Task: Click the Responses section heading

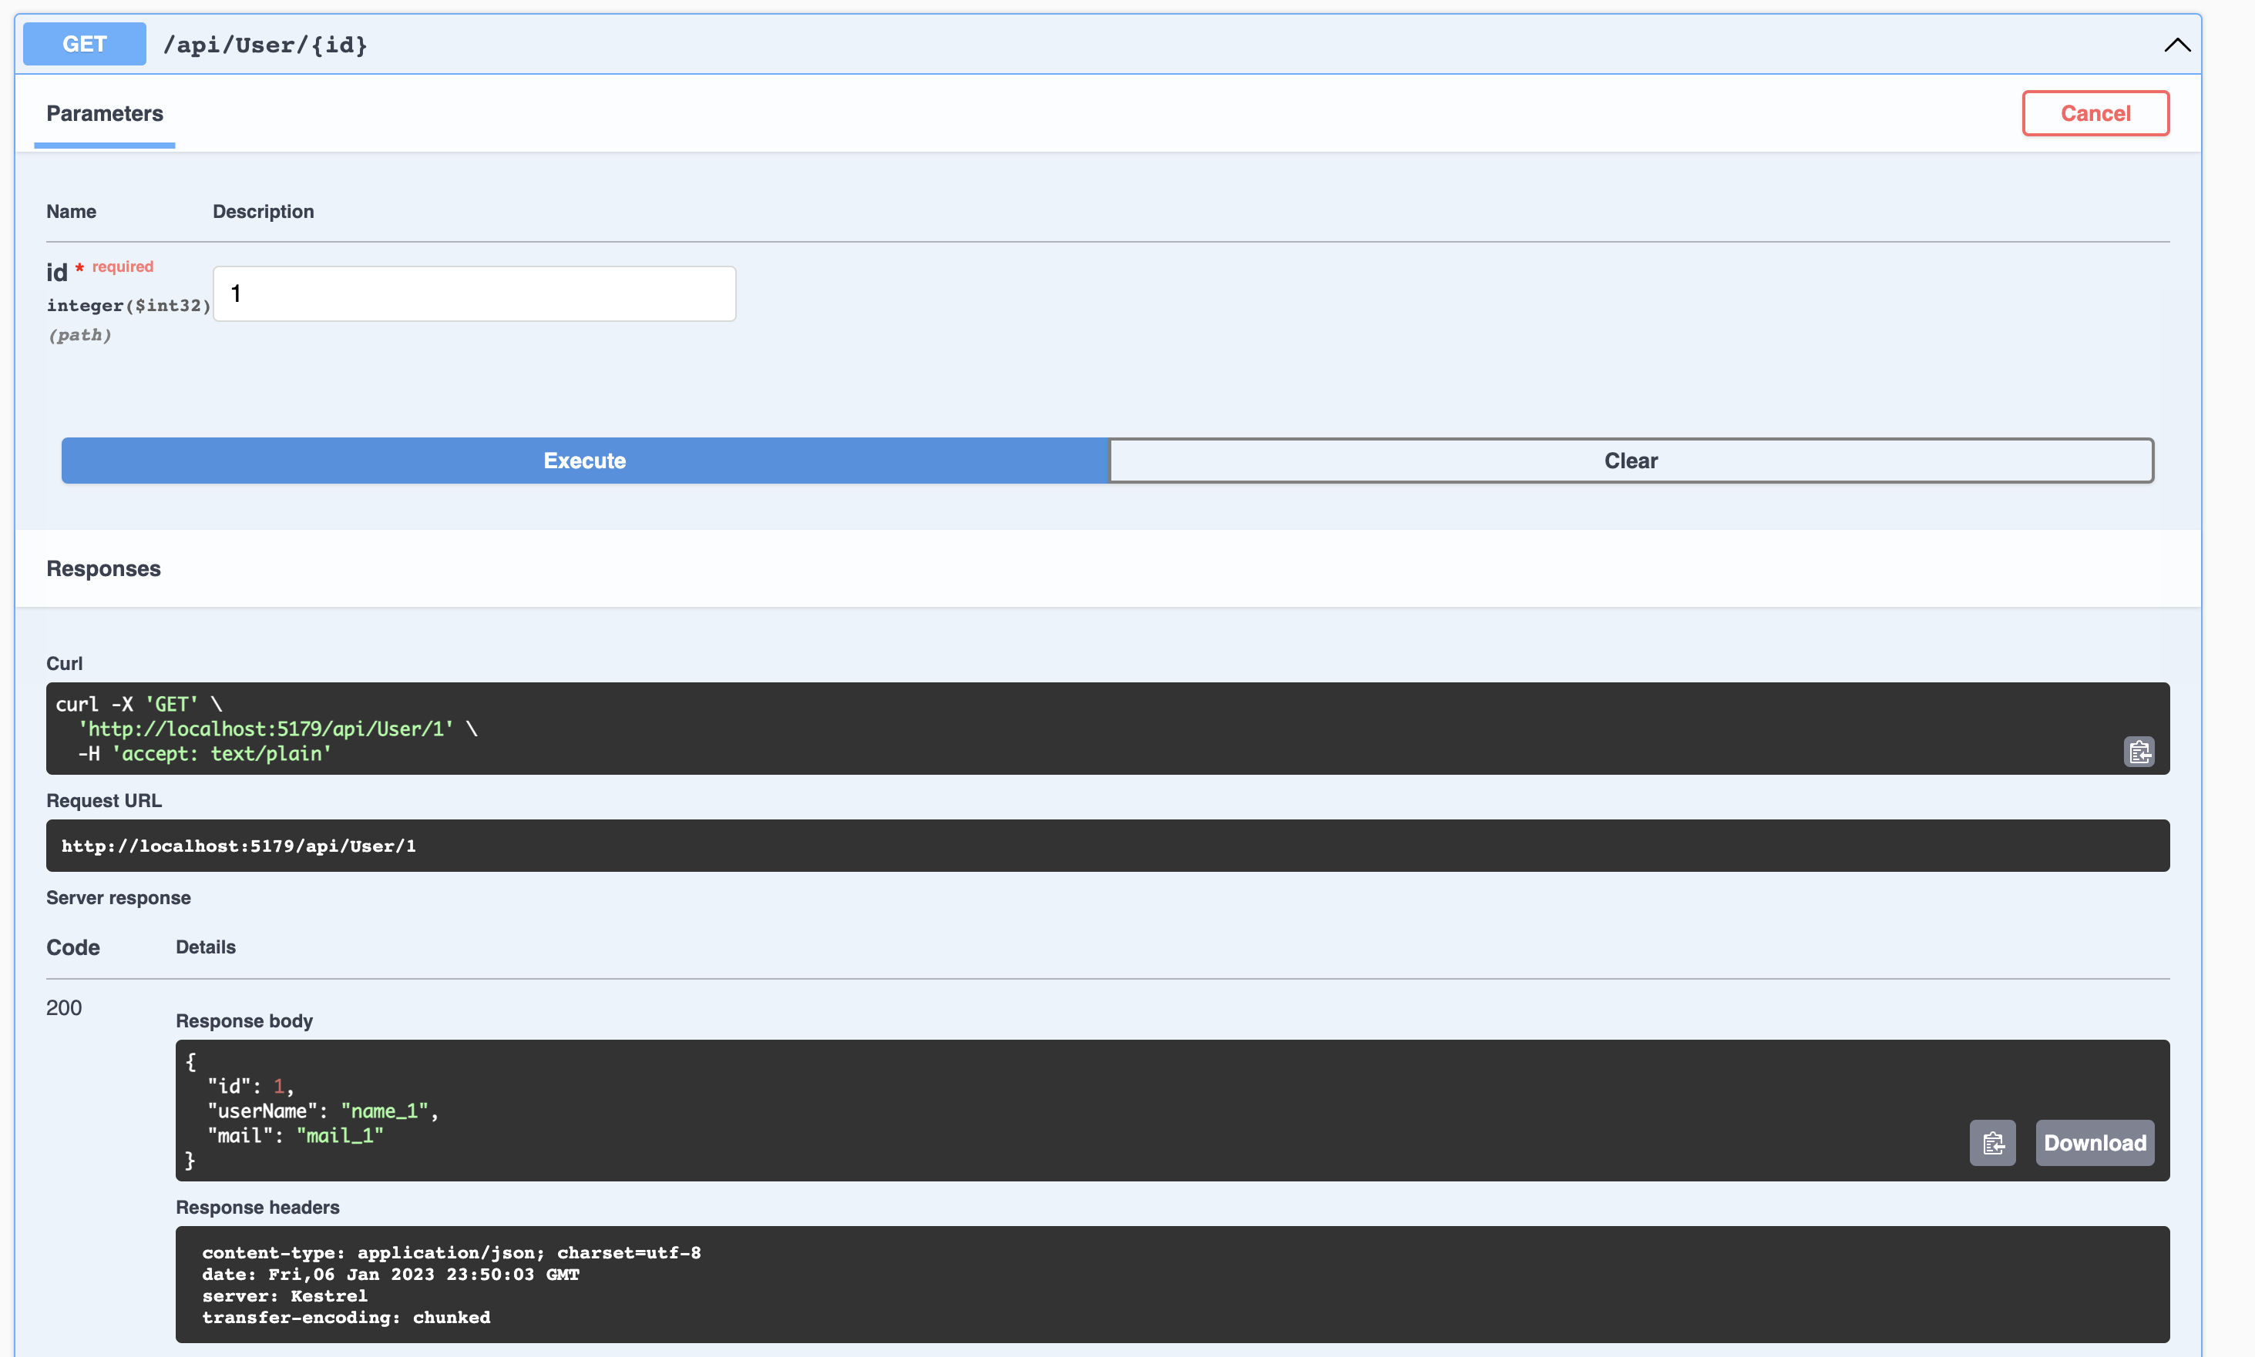Action: (x=103, y=569)
